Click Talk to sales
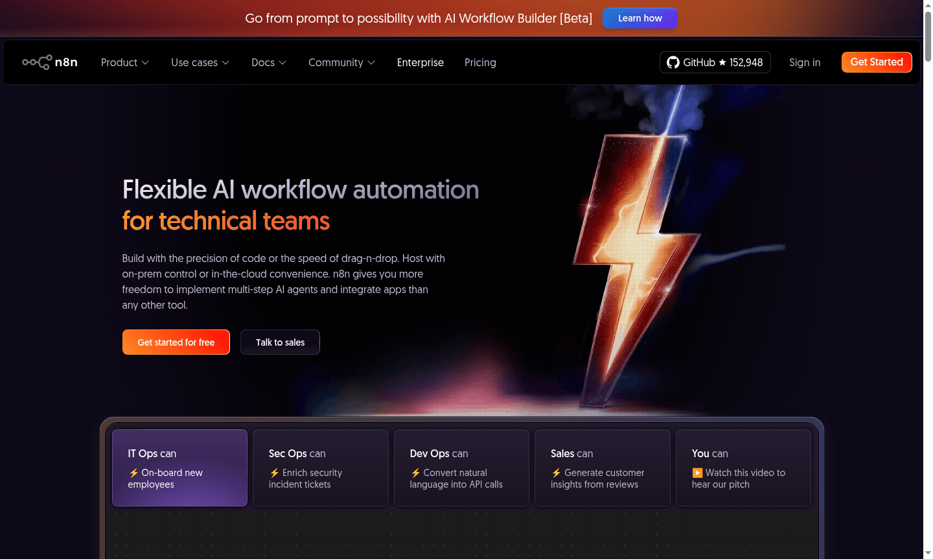Image resolution: width=933 pixels, height=559 pixels. pos(280,342)
